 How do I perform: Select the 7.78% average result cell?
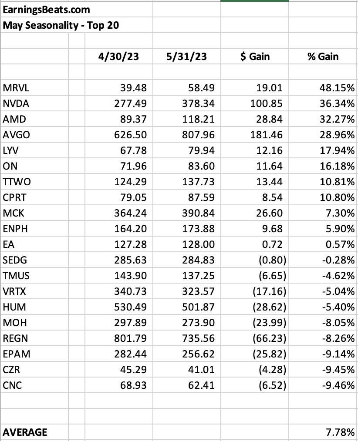click(x=323, y=432)
